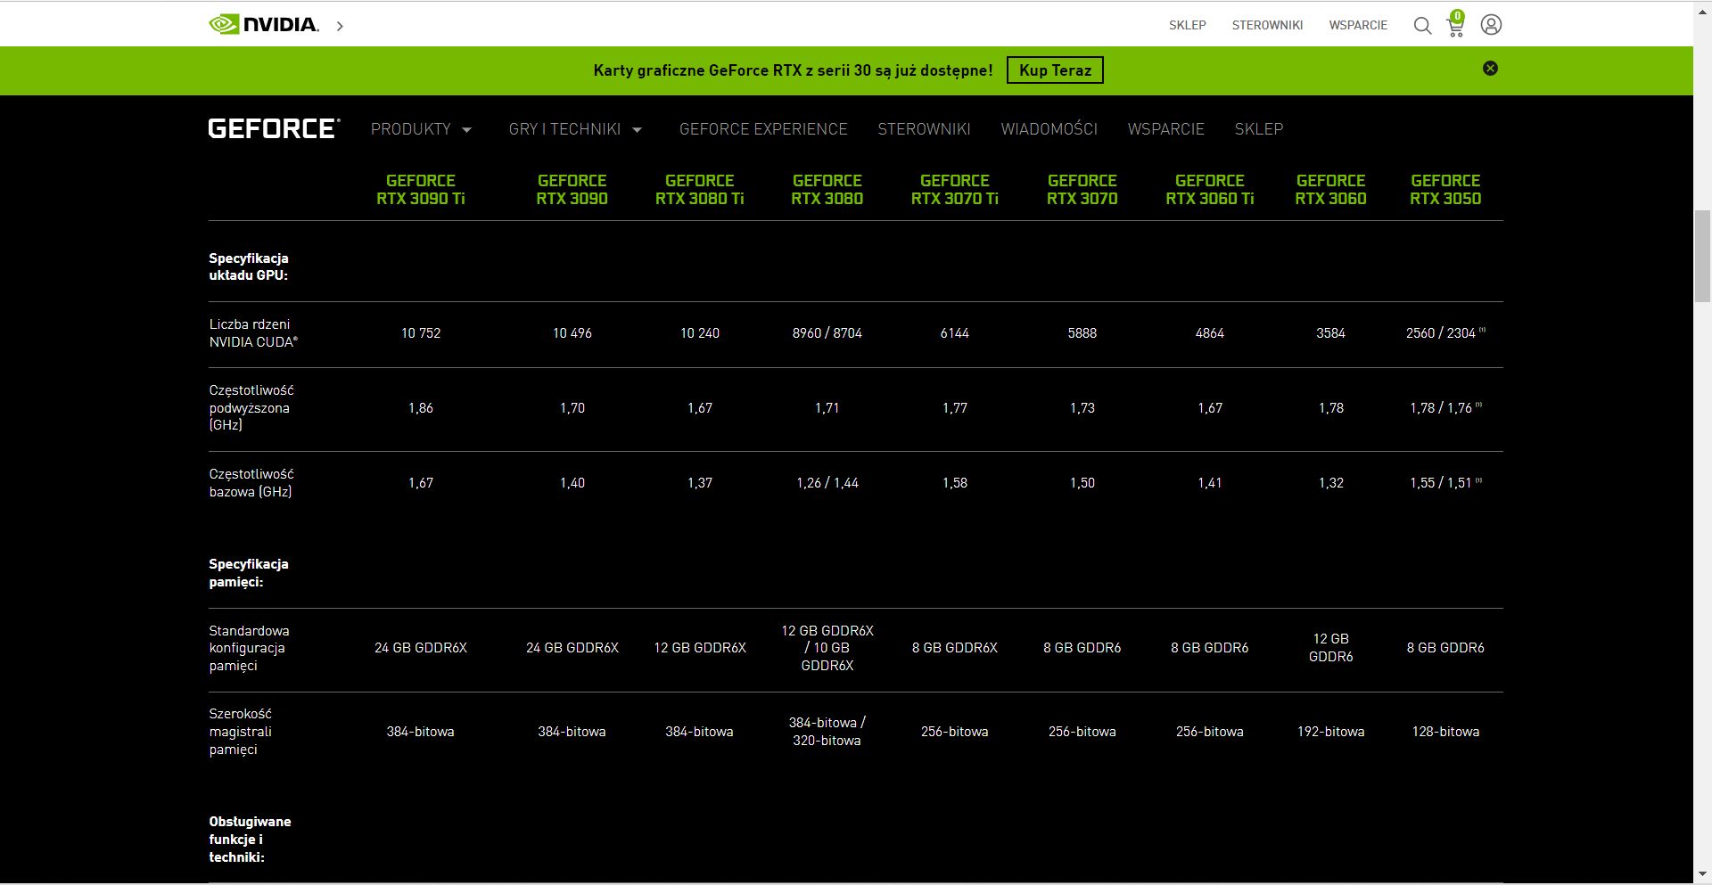Select the GeForce RTX 3050 column header

pyautogui.click(x=1445, y=189)
